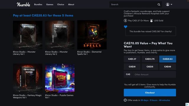The image size is (189, 106).
Task: Click the '1,010 Sold' label
Action: [x=158, y=21]
